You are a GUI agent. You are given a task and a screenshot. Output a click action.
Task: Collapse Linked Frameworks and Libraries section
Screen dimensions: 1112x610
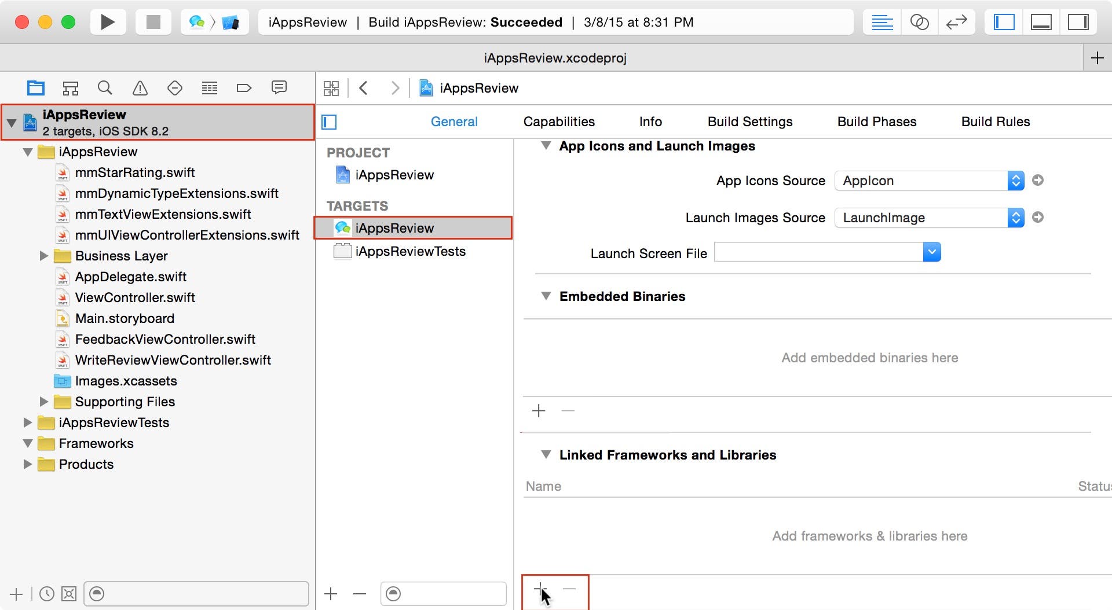pyautogui.click(x=546, y=454)
